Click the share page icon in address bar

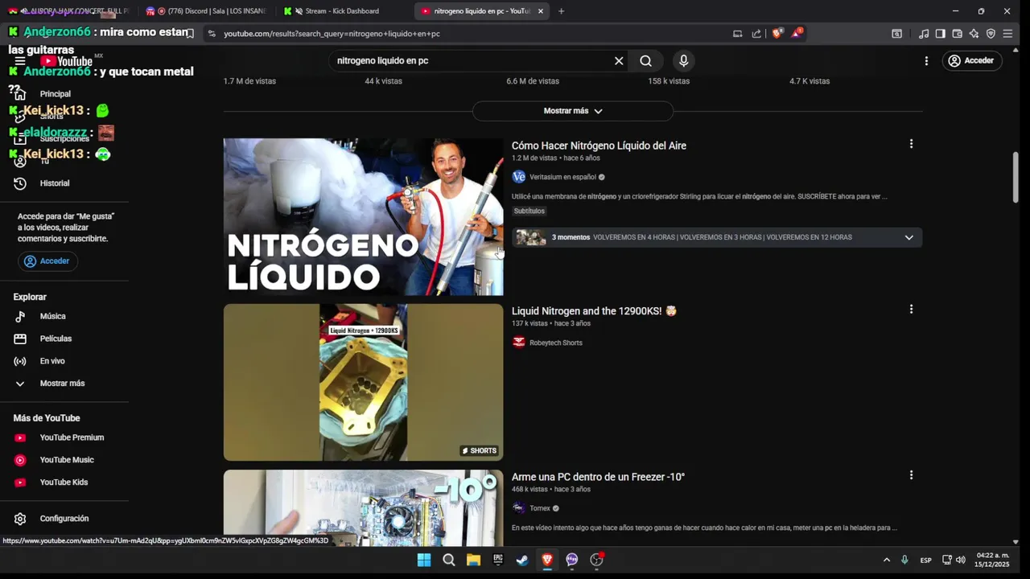(x=756, y=34)
